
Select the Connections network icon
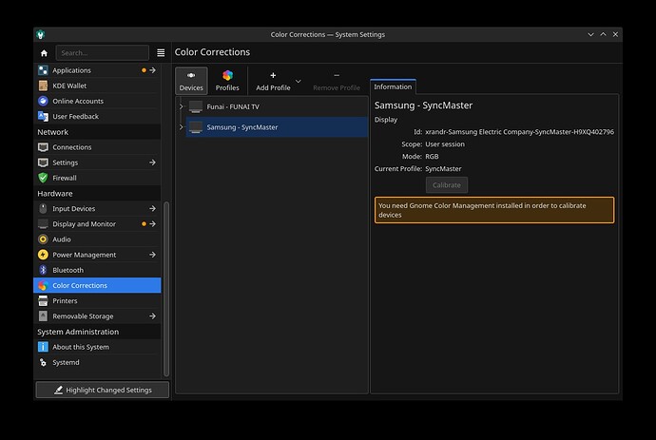(x=43, y=147)
